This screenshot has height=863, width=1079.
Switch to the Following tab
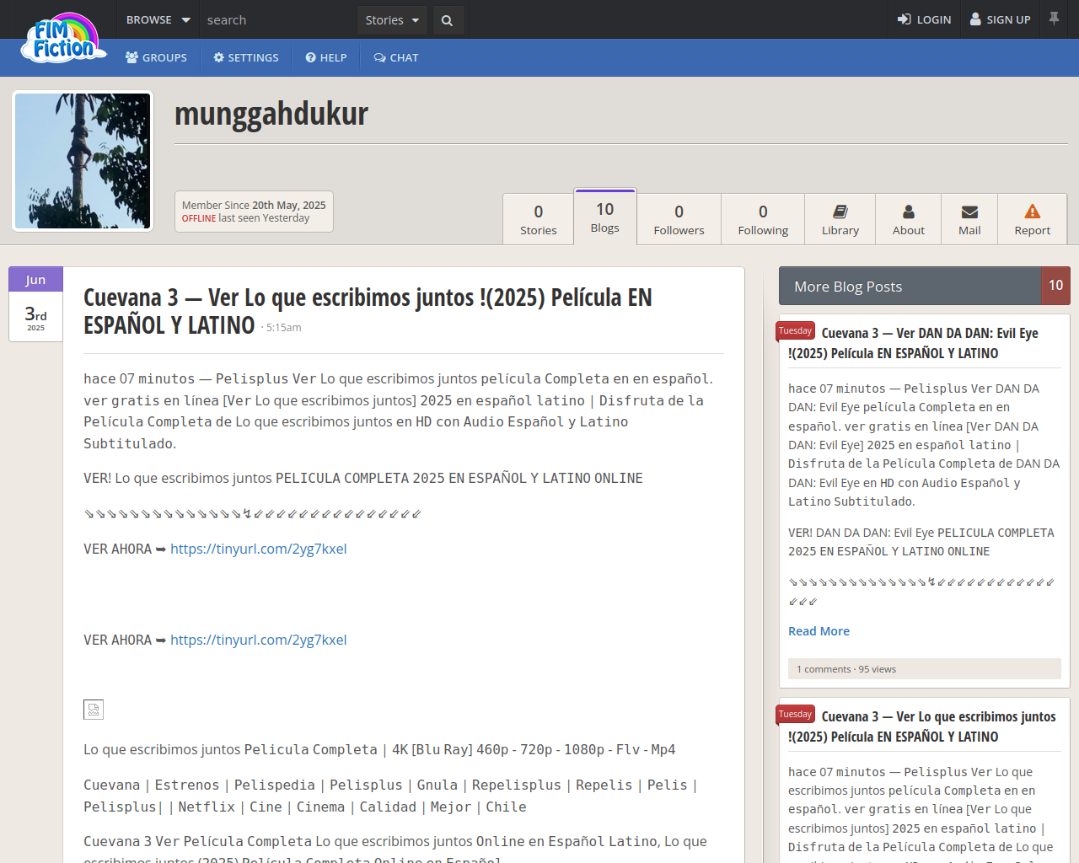point(763,219)
